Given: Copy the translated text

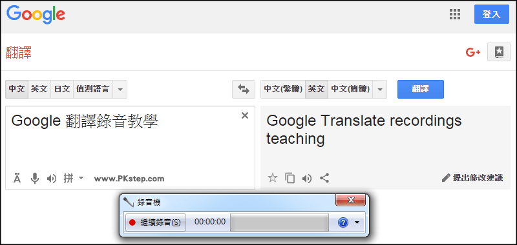Looking at the screenshot, I should (x=290, y=178).
